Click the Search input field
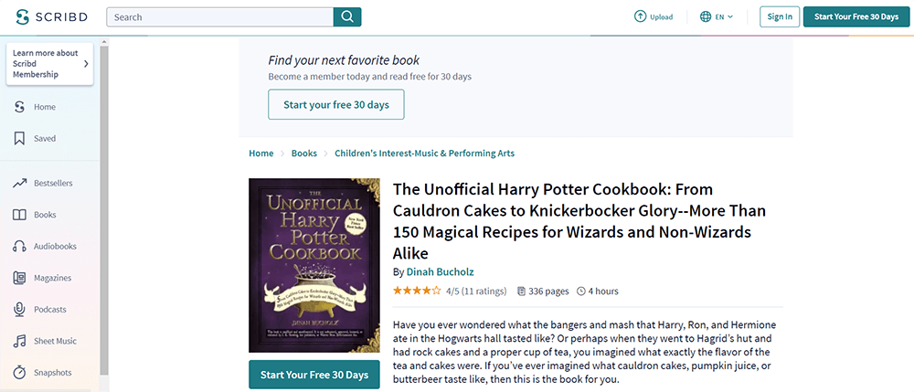 click(219, 16)
